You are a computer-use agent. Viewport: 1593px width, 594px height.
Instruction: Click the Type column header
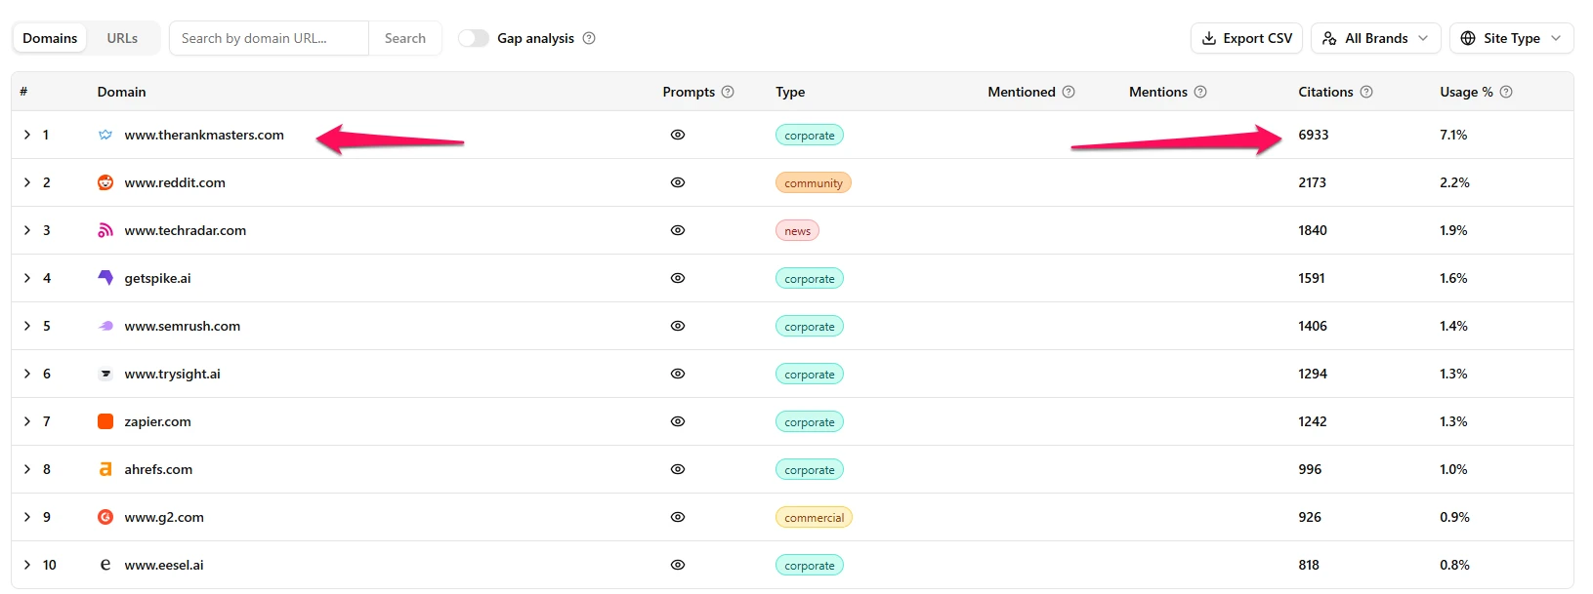tap(790, 92)
